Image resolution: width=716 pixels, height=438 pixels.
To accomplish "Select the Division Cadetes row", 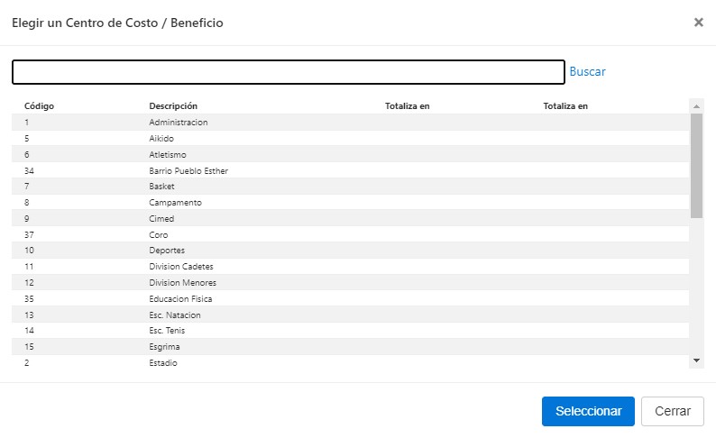I will [181, 267].
